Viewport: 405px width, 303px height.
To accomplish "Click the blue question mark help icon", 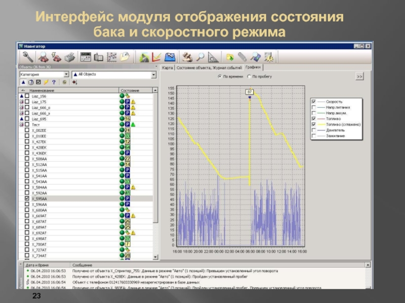I will tap(53, 82).
